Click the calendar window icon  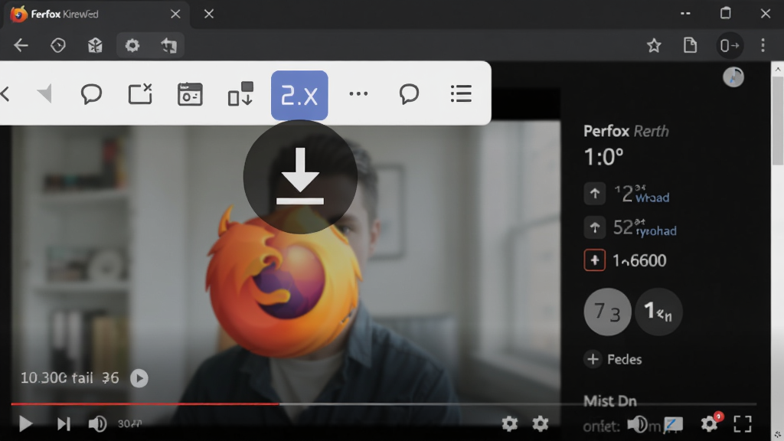[190, 94]
